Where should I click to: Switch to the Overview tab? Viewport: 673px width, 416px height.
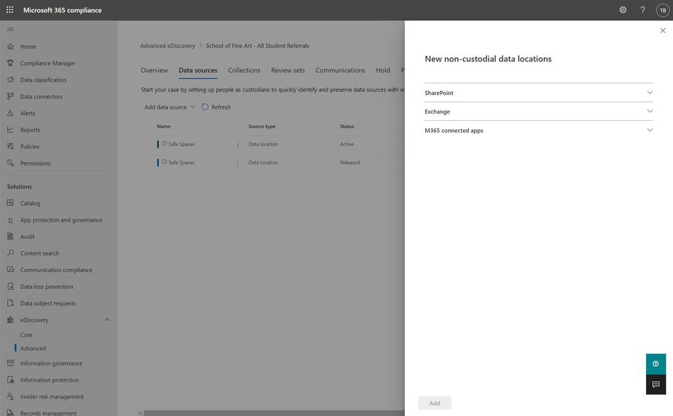tap(154, 70)
